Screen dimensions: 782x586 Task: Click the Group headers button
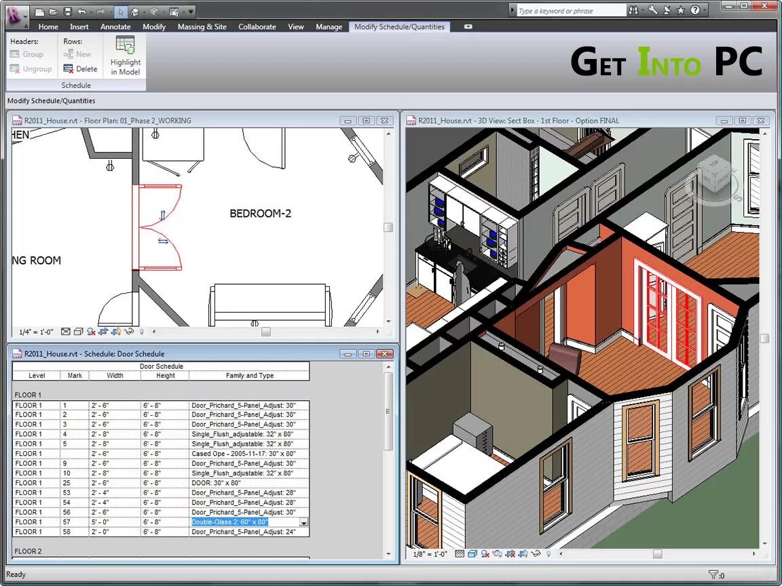pos(27,54)
